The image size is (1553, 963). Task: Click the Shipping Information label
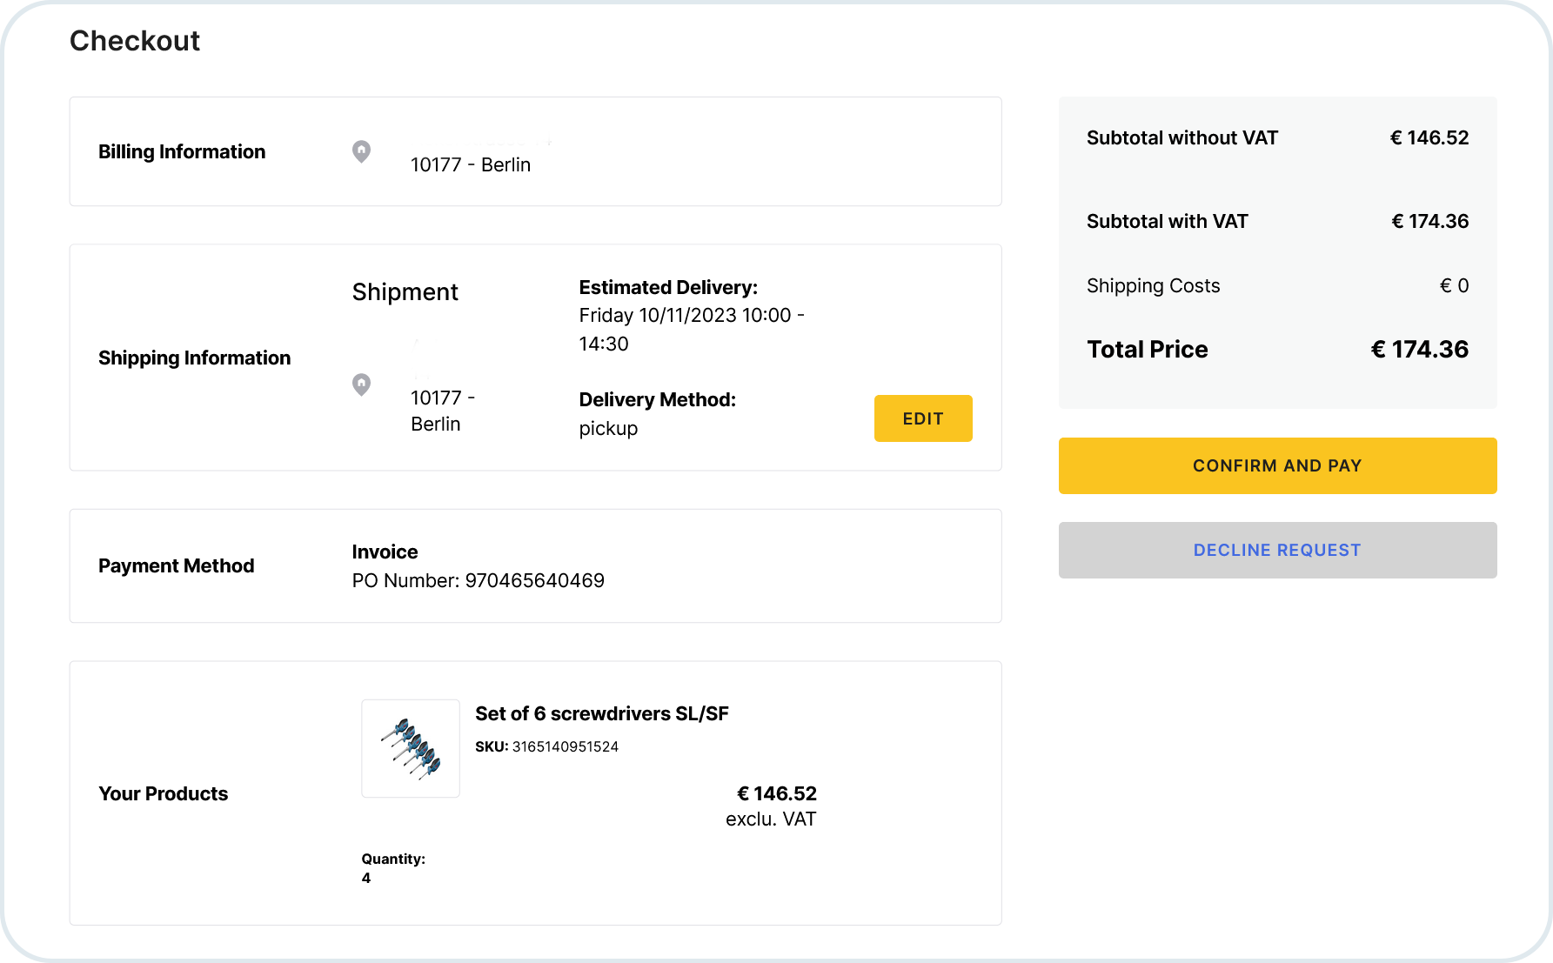coord(194,358)
